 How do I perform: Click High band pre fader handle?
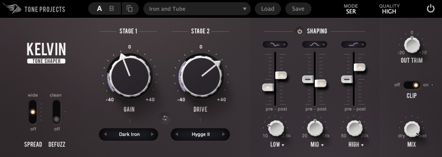click(x=347, y=79)
